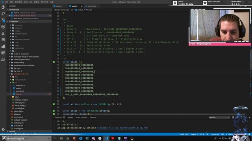The image size is (252, 141).
Task: Open README.md in the file tree
Action: [19, 126]
